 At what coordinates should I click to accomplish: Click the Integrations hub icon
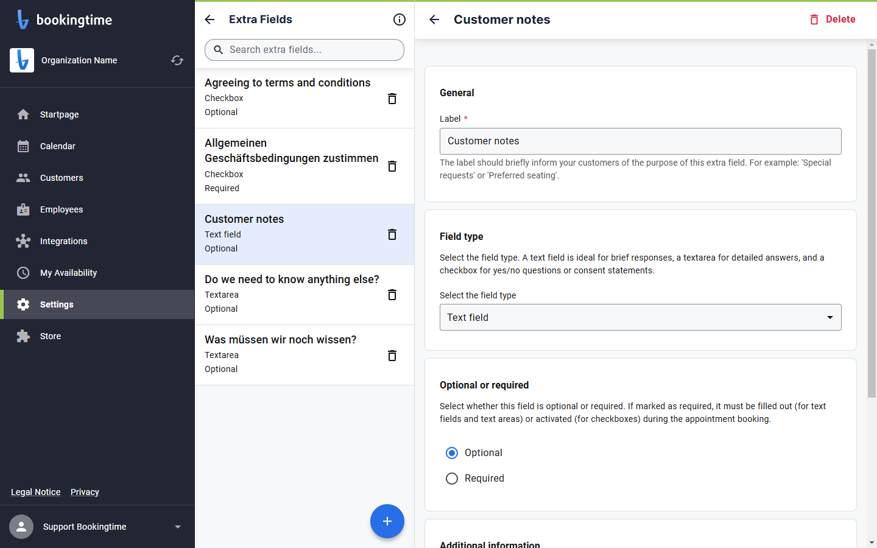23,241
